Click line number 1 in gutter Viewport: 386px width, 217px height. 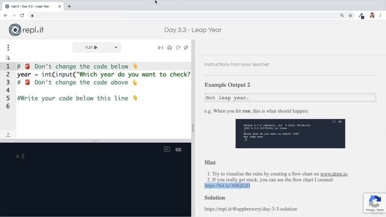coord(8,66)
